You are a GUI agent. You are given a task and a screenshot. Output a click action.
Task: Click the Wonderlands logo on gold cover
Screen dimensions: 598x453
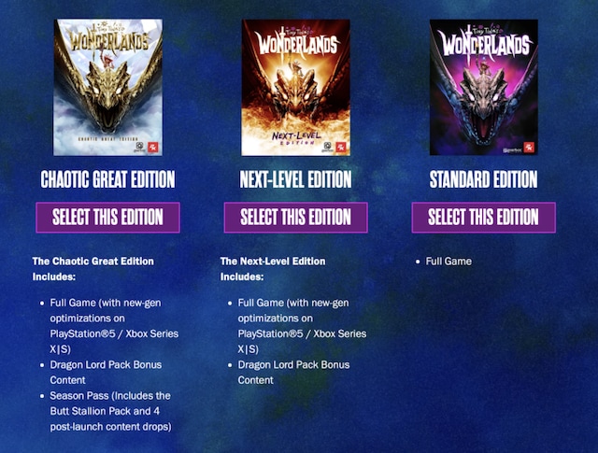tap(108, 40)
